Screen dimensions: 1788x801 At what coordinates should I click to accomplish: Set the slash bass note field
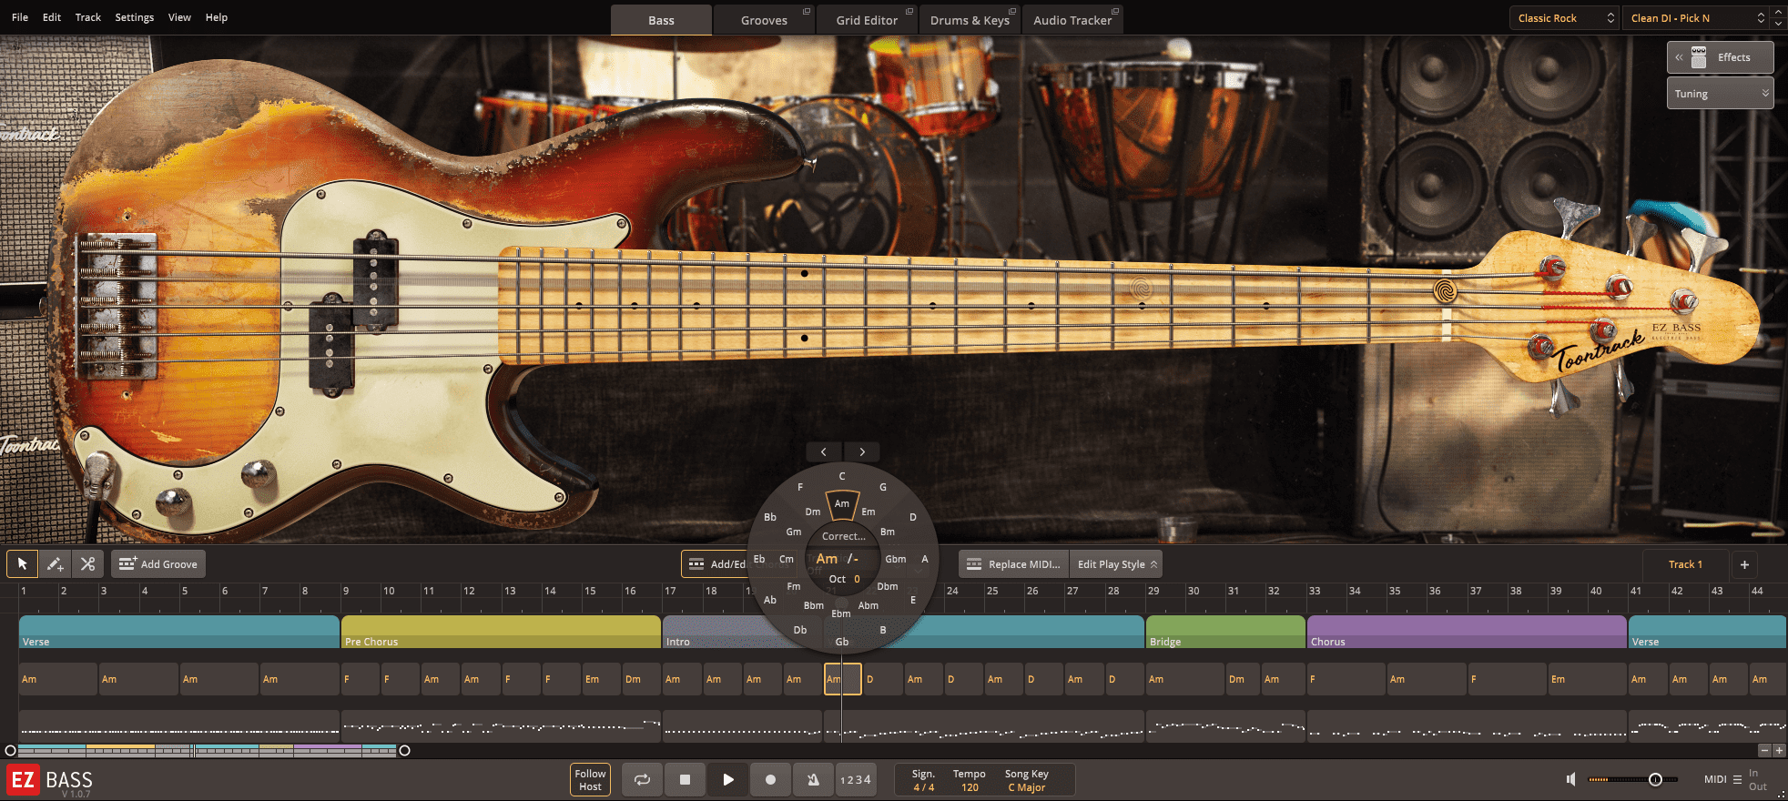(854, 559)
